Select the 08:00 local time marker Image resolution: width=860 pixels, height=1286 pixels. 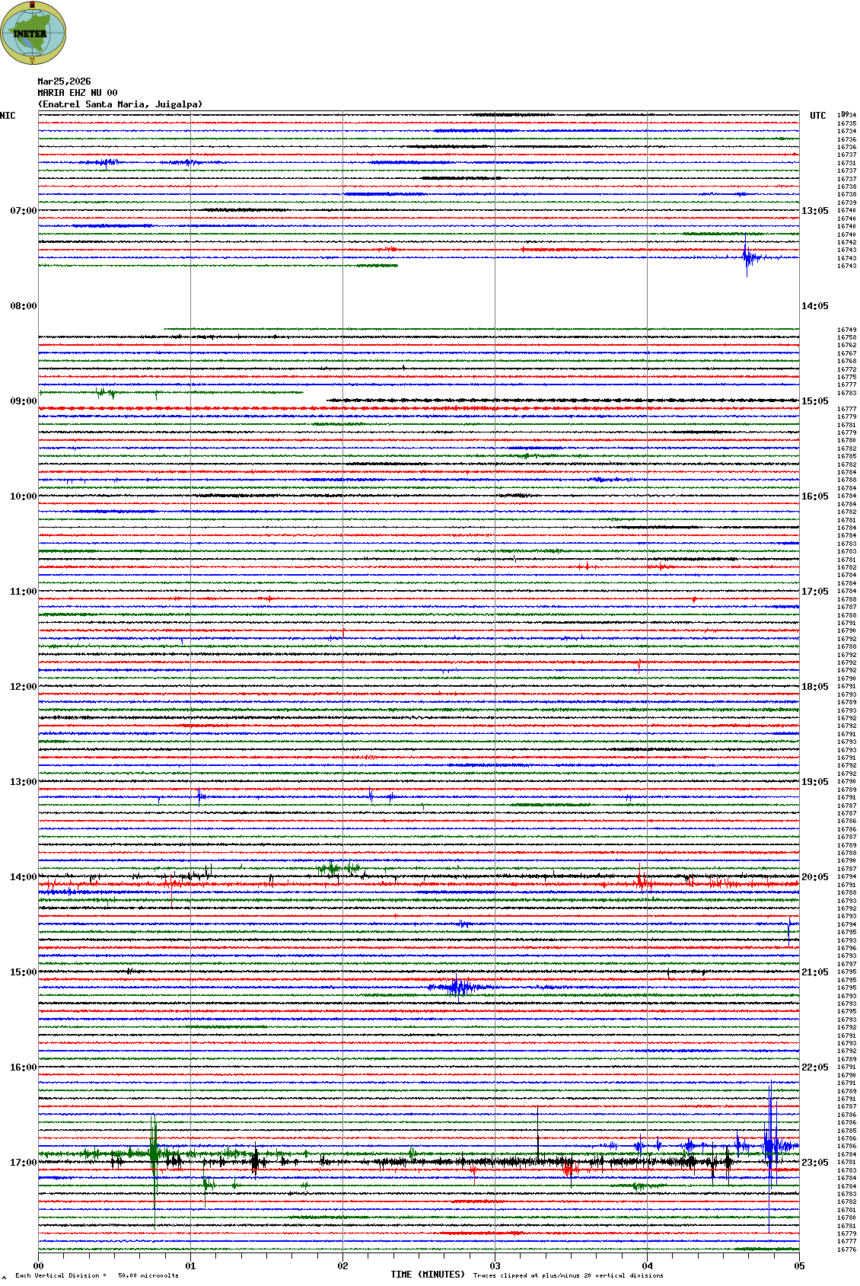click(23, 306)
